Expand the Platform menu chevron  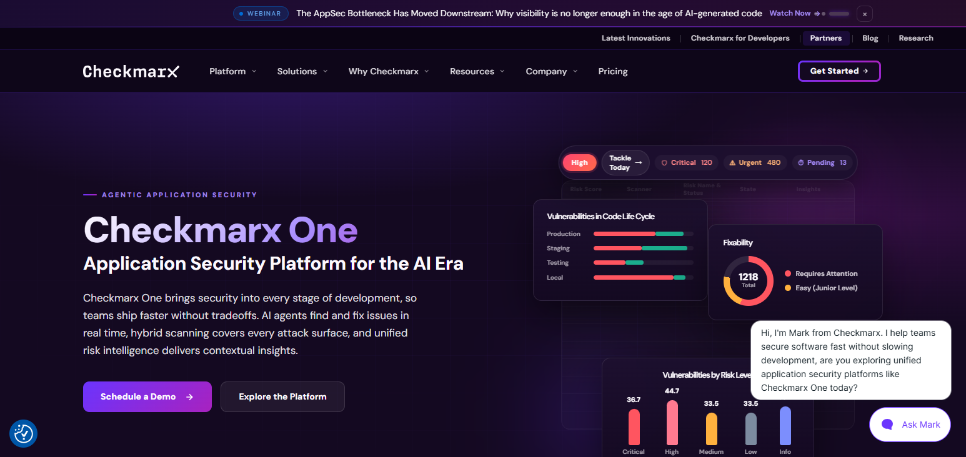click(254, 71)
